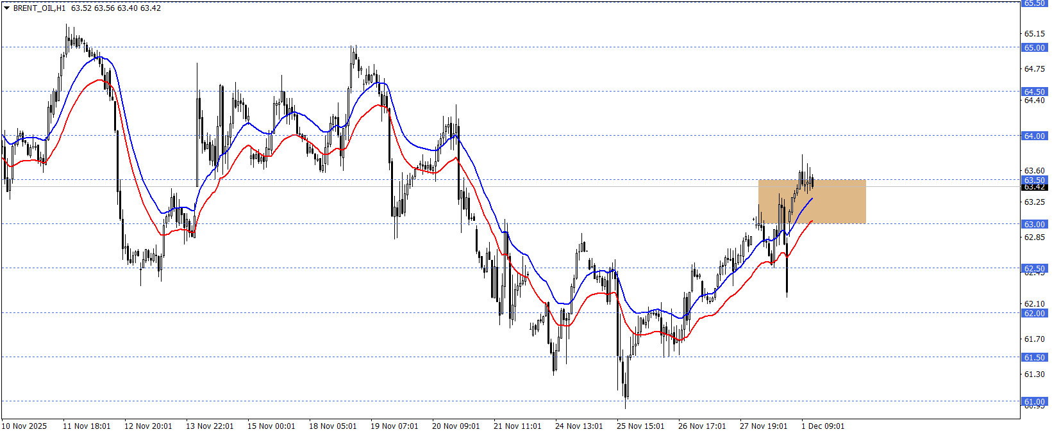Select the 65.00 horizontal level label
This screenshot has width=1052, height=434.
(x=1034, y=47)
